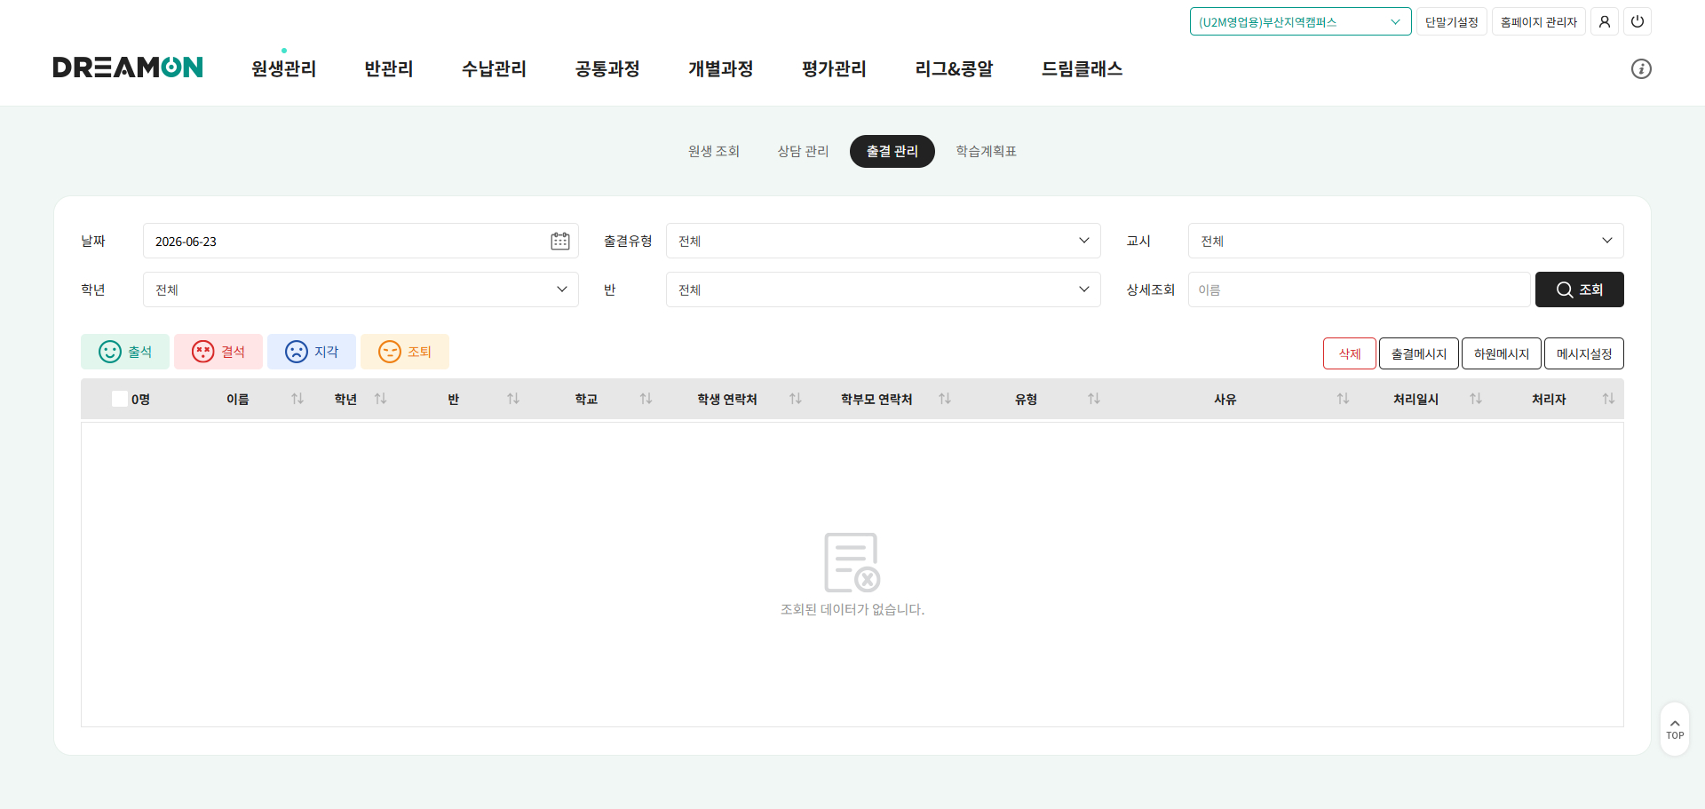The width and height of the screenshot is (1705, 809).
Task: Expand the 반 filter dropdown
Action: (x=883, y=289)
